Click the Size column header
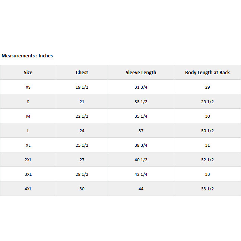Viewport: 241px width, 241px height. point(28,73)
